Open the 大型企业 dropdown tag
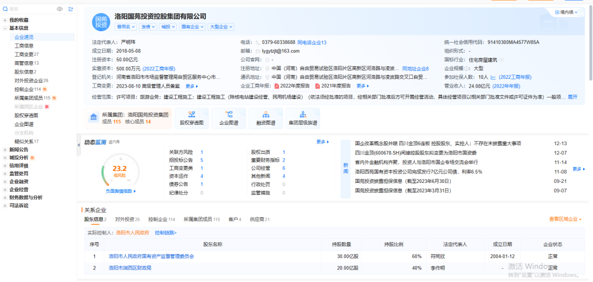This screenshot has height=282, width=593. point(221,27)
